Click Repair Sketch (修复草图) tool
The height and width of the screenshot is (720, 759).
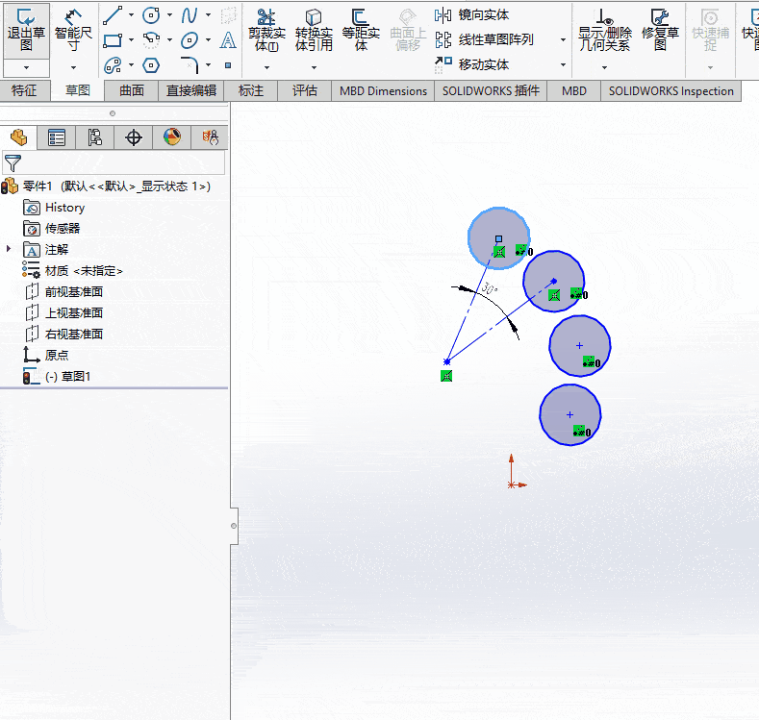660,31
